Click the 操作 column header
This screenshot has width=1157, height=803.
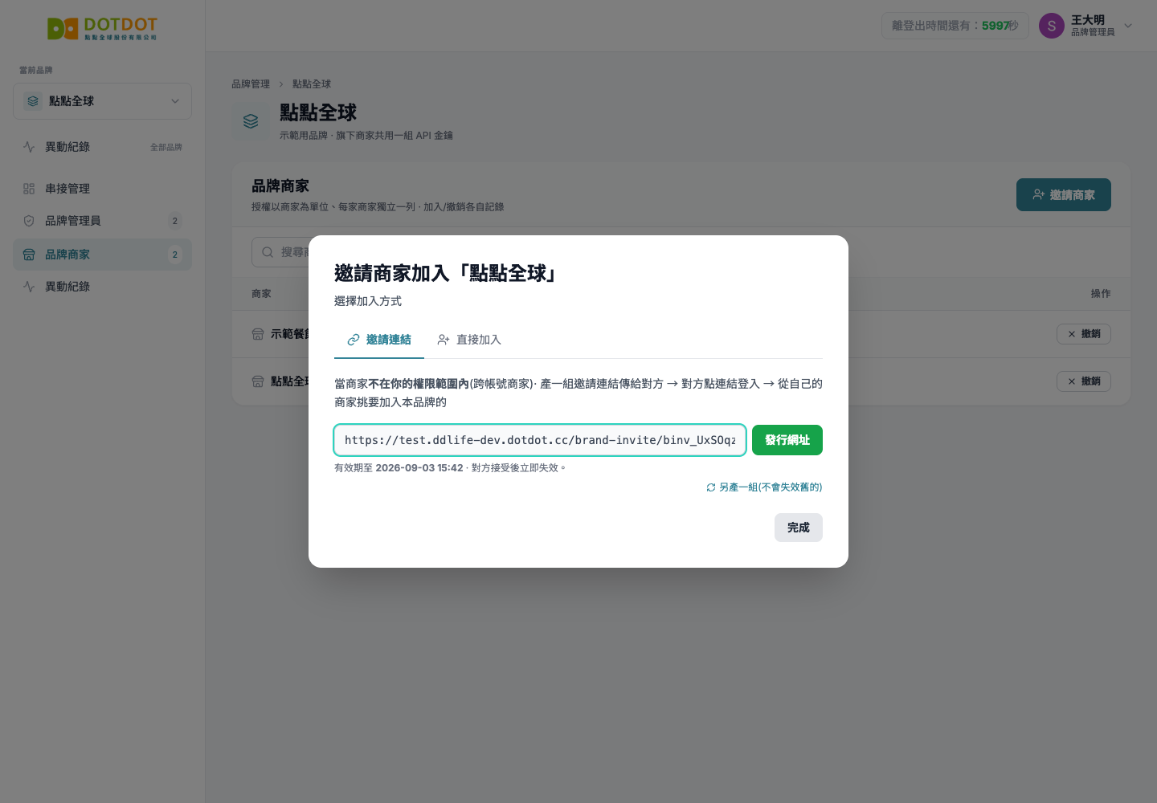coord(1101,294)
